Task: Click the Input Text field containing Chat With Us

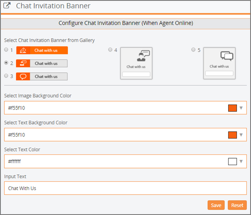Action: pos(125,188)
